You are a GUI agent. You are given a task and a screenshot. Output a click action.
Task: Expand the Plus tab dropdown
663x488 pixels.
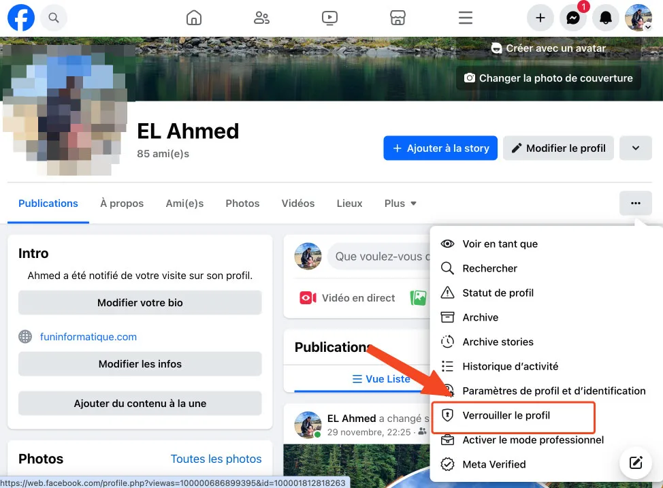[x=400, y=203]
